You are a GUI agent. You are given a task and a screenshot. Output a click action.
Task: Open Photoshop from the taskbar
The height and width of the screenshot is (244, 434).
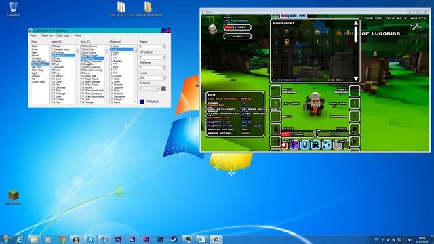pos(160,239)
